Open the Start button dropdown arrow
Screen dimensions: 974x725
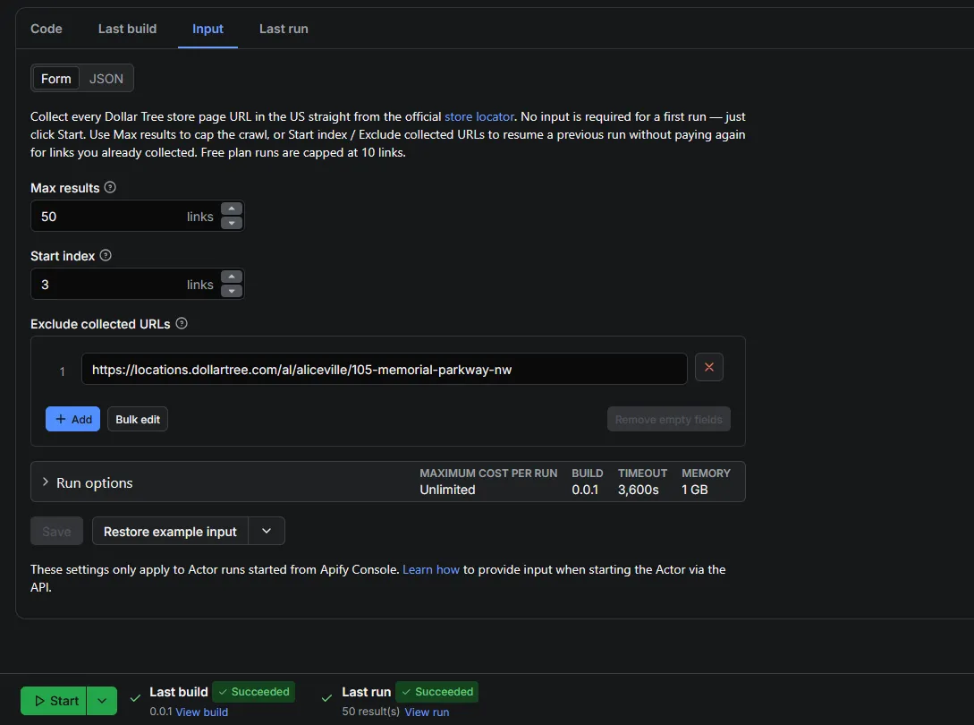(102, 701)
